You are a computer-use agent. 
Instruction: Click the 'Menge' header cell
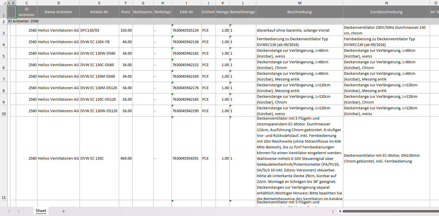pos(223,12)
